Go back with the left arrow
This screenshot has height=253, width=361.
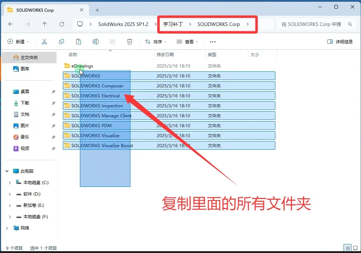11,24
